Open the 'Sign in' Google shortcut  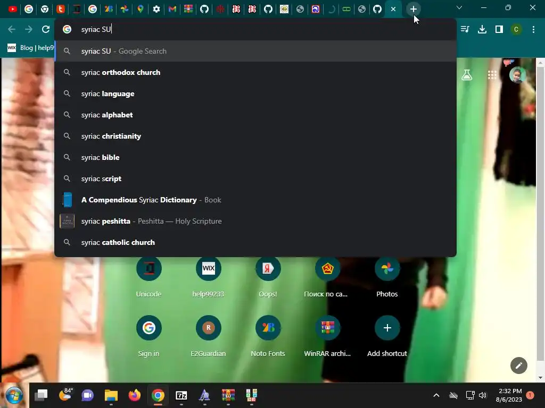149,336
